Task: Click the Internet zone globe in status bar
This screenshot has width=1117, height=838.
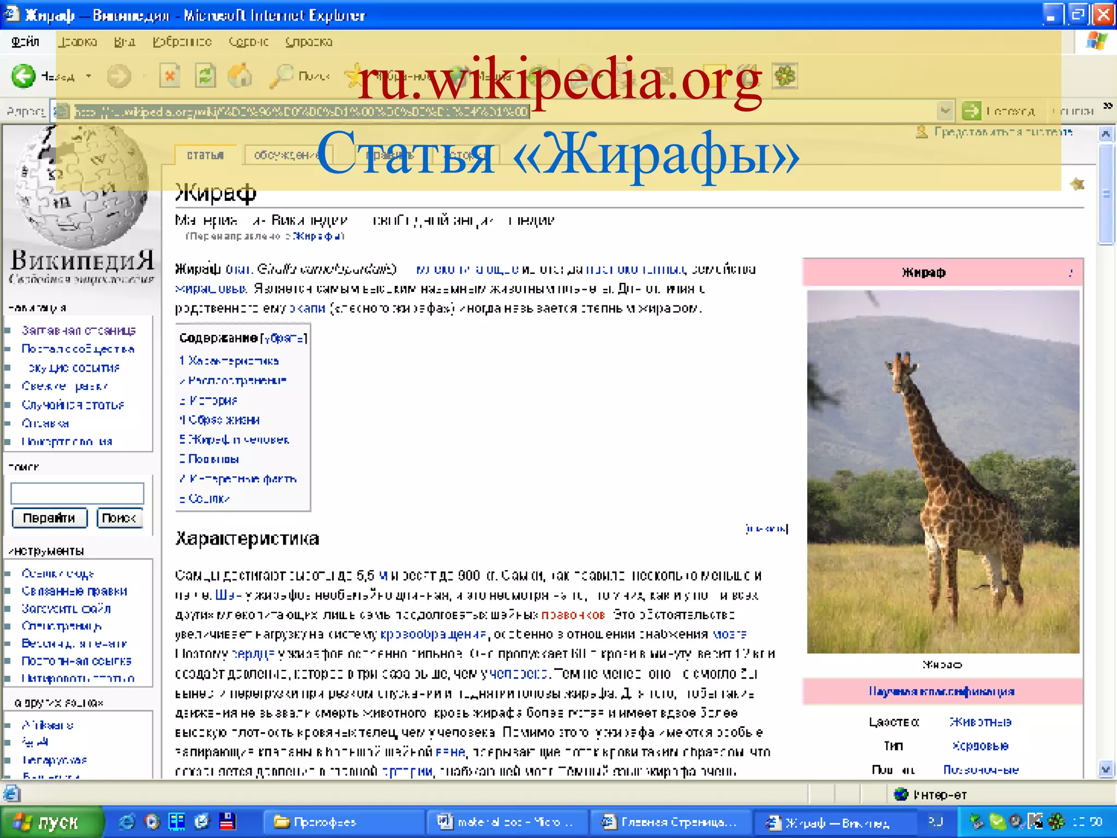Action: [901, 794]
